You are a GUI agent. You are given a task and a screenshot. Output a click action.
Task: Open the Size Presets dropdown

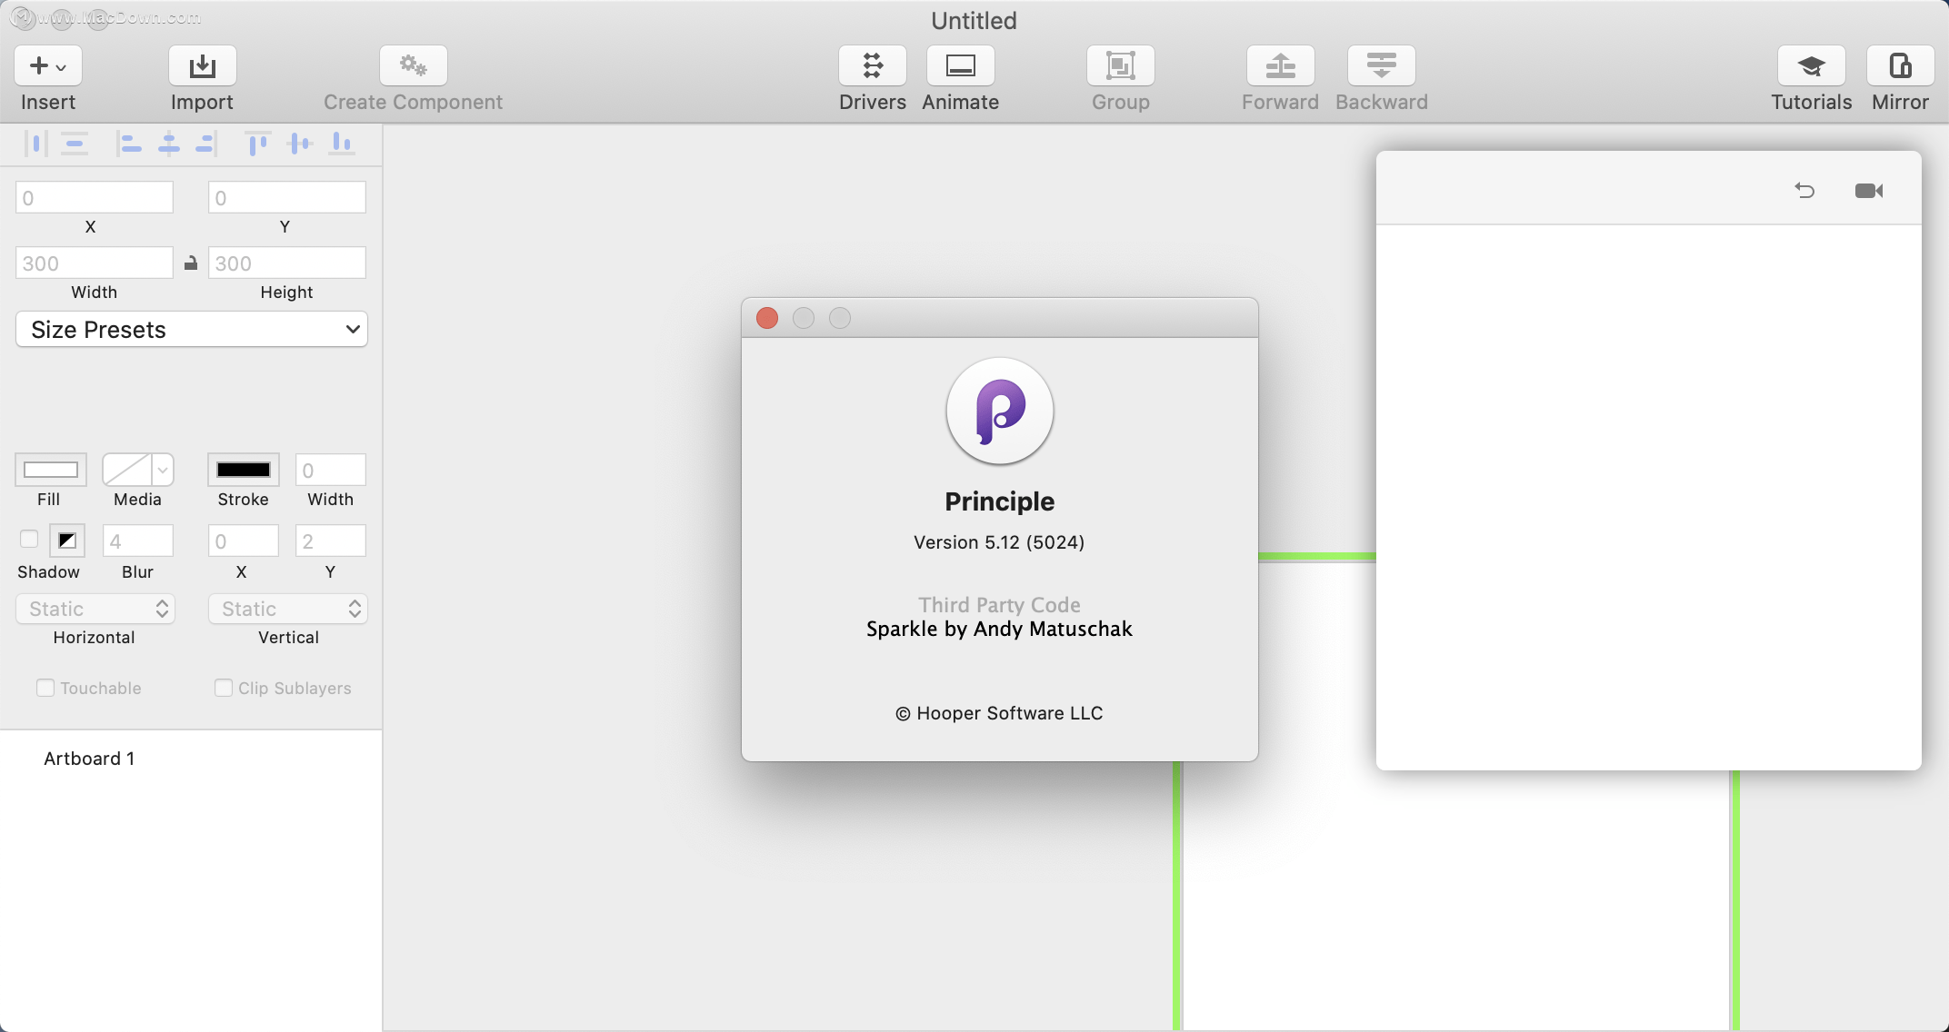pos(192,329)
